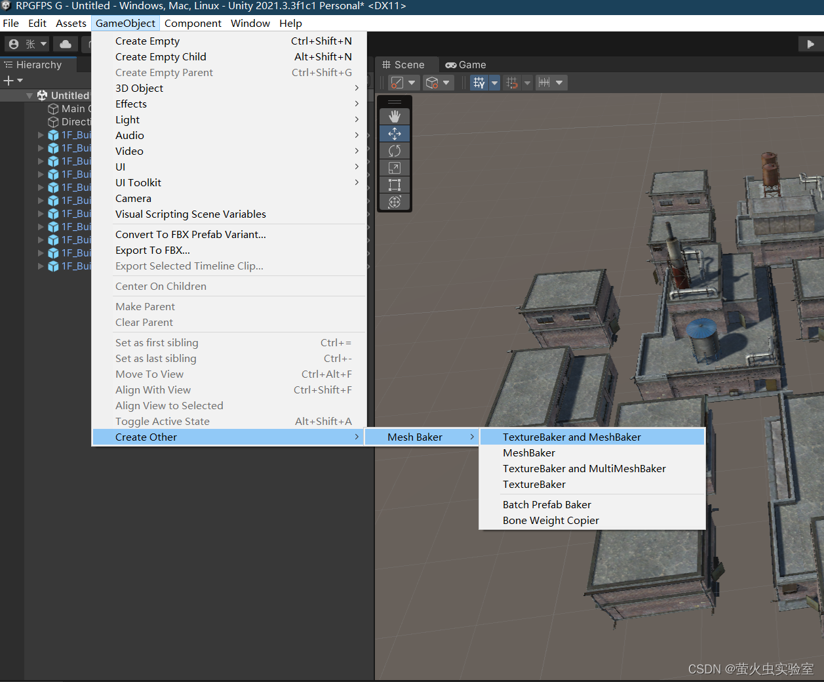
Task: Open the File menu
Action: (11, 23)
